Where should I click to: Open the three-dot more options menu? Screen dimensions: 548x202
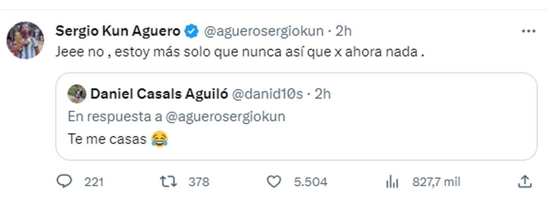click(x=528, y=32)
